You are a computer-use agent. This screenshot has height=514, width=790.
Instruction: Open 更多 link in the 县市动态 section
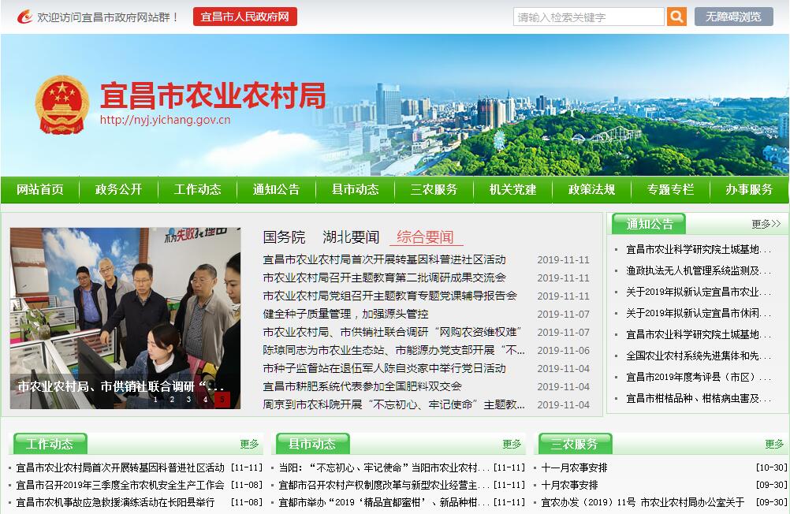pyautogui.click(x=512, y=444)
